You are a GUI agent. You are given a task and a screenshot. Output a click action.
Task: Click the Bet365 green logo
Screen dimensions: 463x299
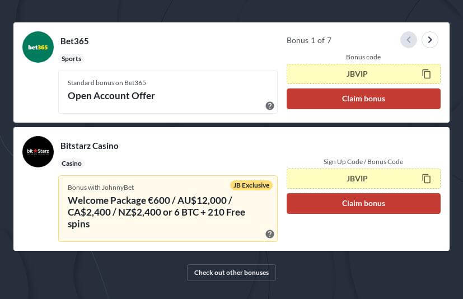(38, 47)
